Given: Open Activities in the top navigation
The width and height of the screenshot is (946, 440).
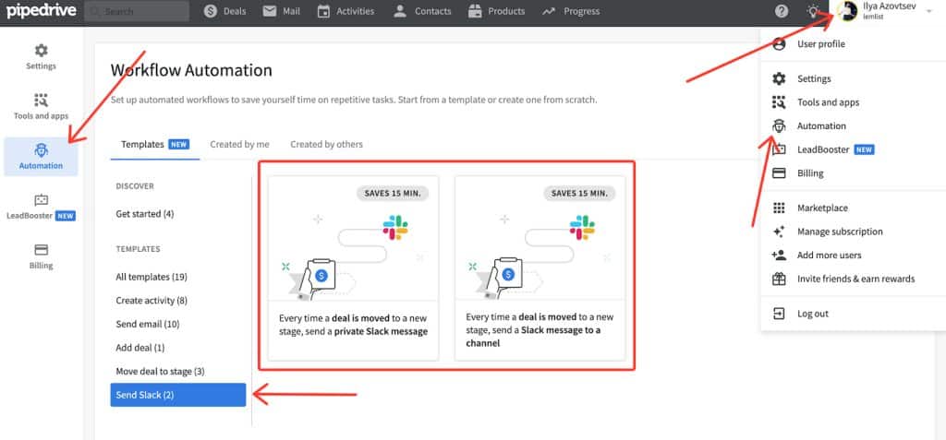Looking at the screenshot, I should 346,11.
